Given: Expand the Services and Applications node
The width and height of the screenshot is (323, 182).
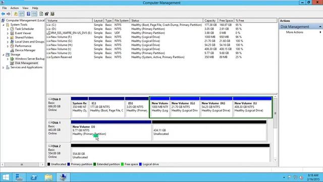Looking at the screenshot, I should tap(4, 67).
